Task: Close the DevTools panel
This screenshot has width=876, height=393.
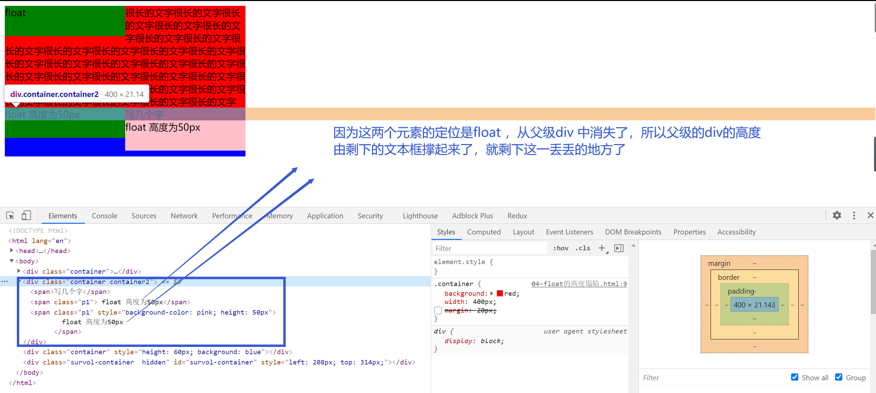Action: tap(870, 216)
